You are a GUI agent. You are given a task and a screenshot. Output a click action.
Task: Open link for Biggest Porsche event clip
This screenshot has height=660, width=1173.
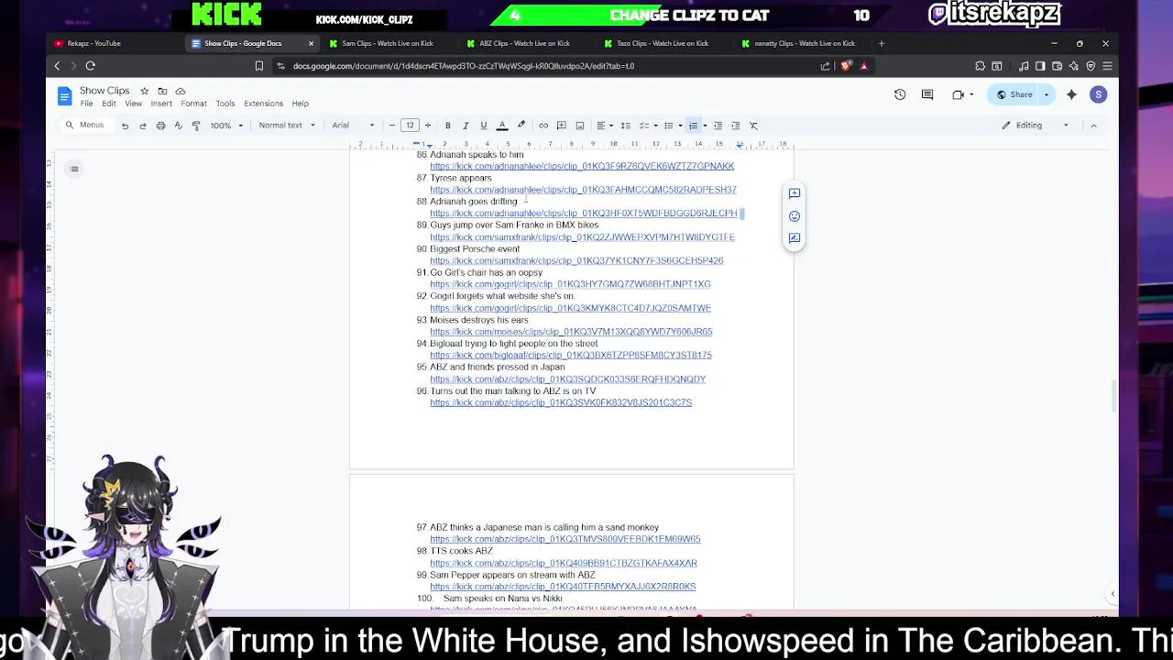click(x=576, y=260)
